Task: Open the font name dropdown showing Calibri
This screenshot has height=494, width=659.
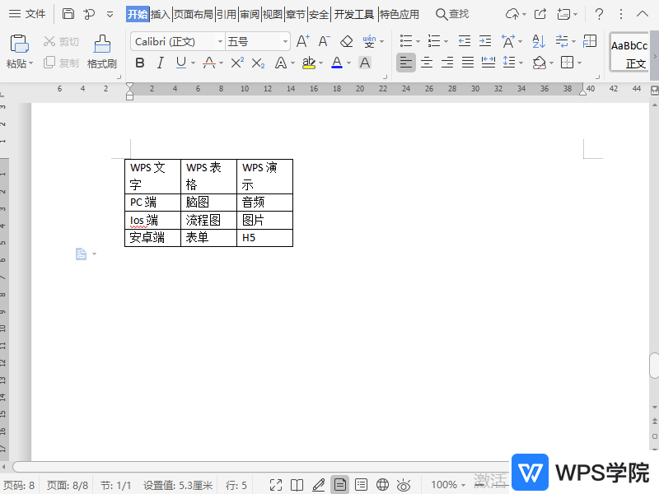Action: point(221,41)
